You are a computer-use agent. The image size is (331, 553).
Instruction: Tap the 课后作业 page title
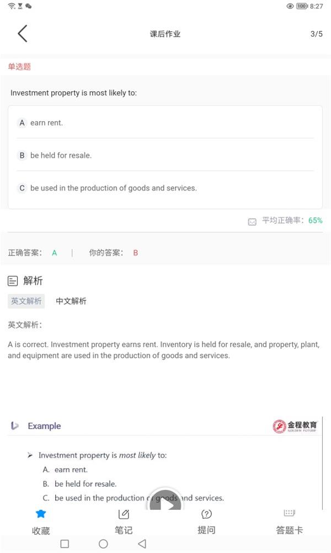click(165, 34)
